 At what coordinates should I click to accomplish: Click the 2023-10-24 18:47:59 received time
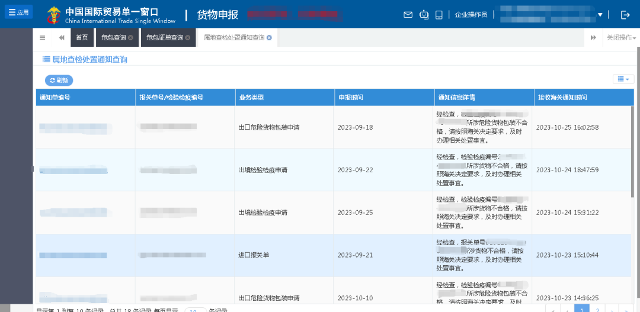click(567, 170)
